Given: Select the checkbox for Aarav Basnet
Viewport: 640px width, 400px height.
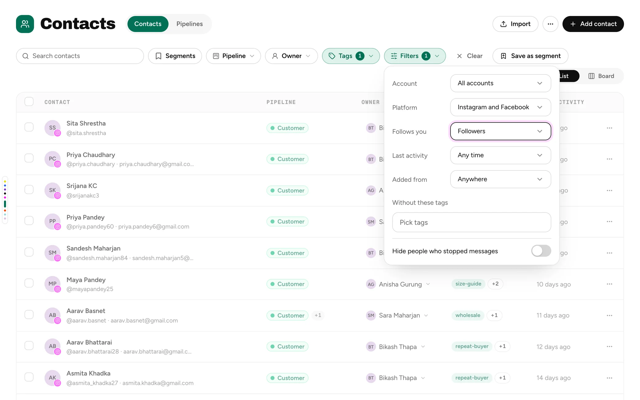Looking at the screenshot, I should (29, 314).
